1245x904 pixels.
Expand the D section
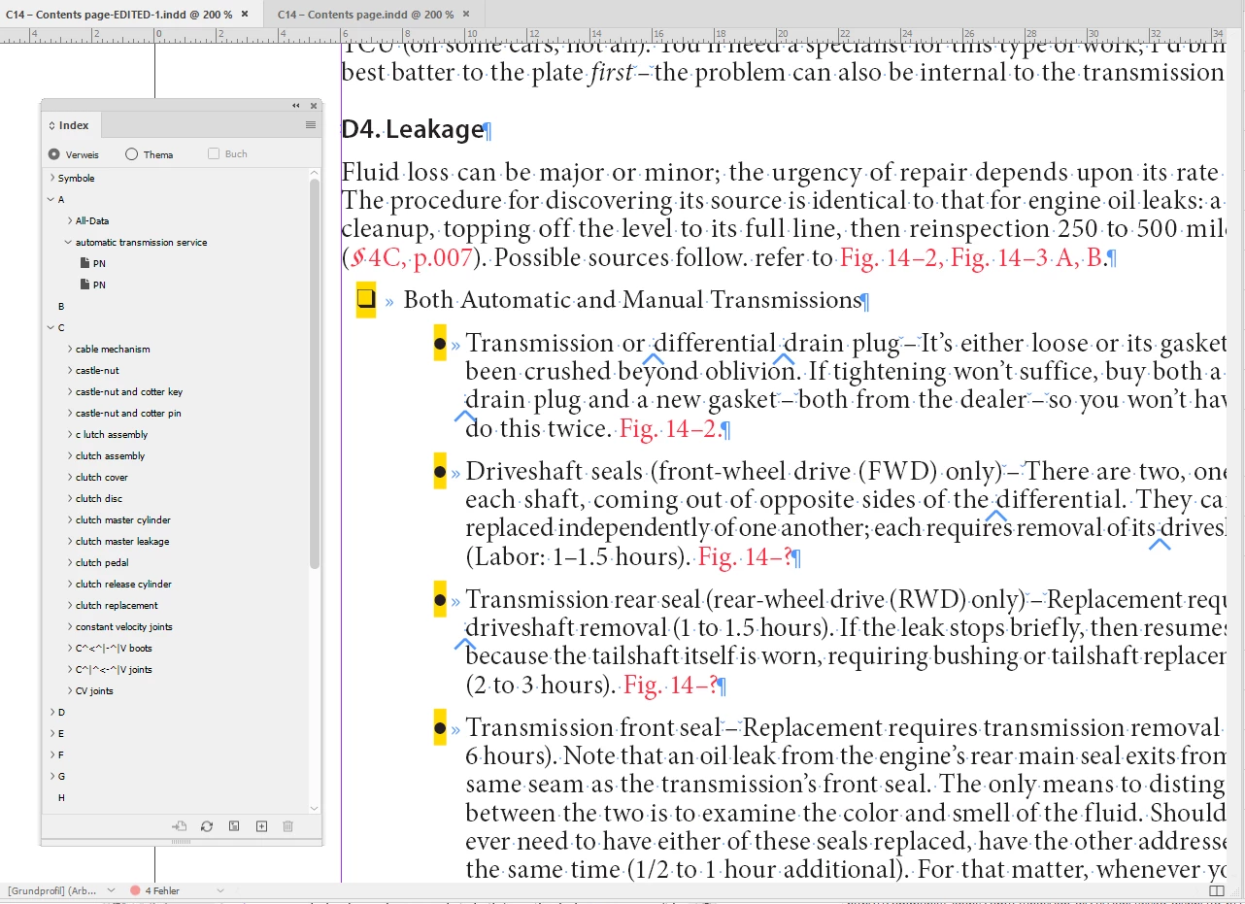click(51, 712)
